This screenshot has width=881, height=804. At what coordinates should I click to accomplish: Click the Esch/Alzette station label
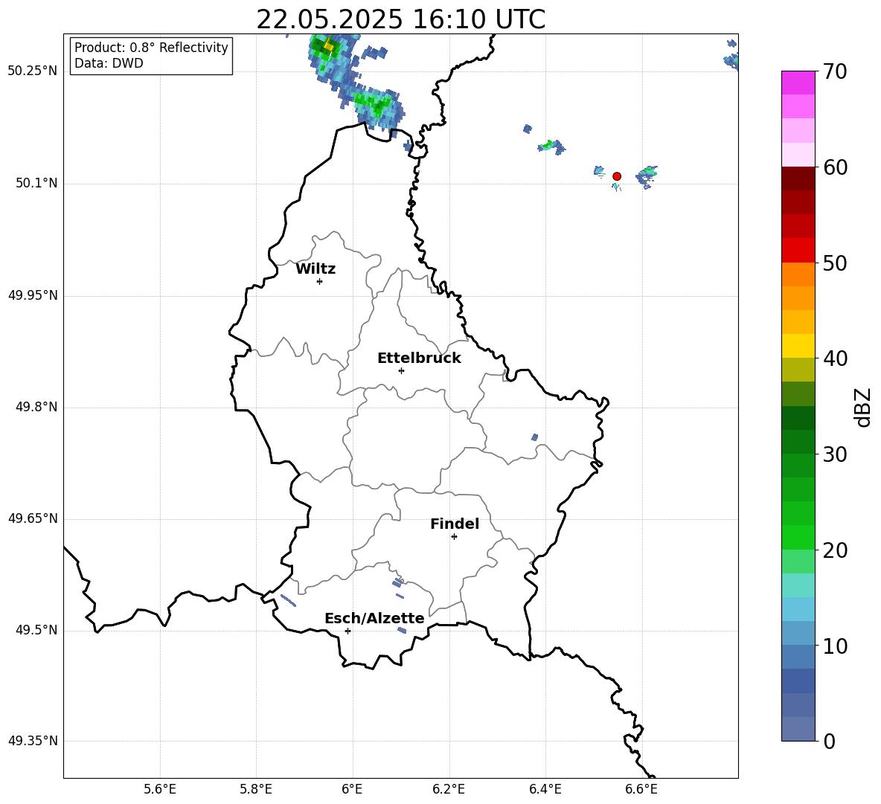pos(375,619)
